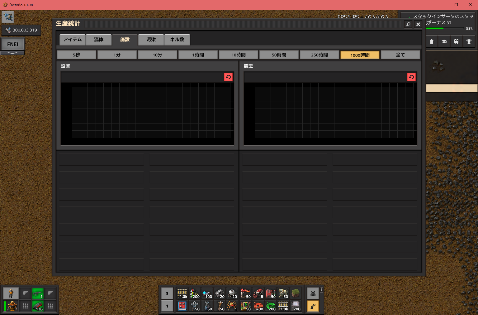The width and height of the screenshot is (478, 315).
Task: Click search icon in production statistics window
Action: (x=408, y=24)
